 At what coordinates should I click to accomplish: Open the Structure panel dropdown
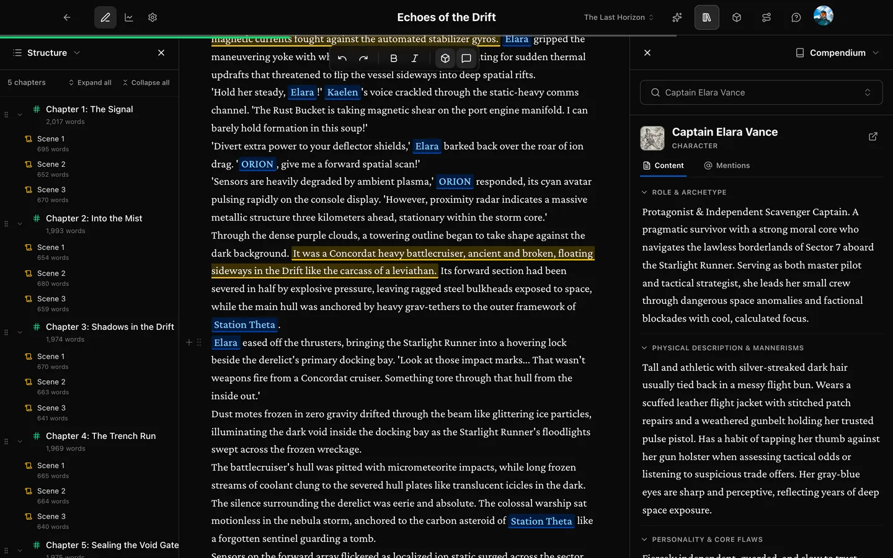pyautogui.click(x=47, y=53)
